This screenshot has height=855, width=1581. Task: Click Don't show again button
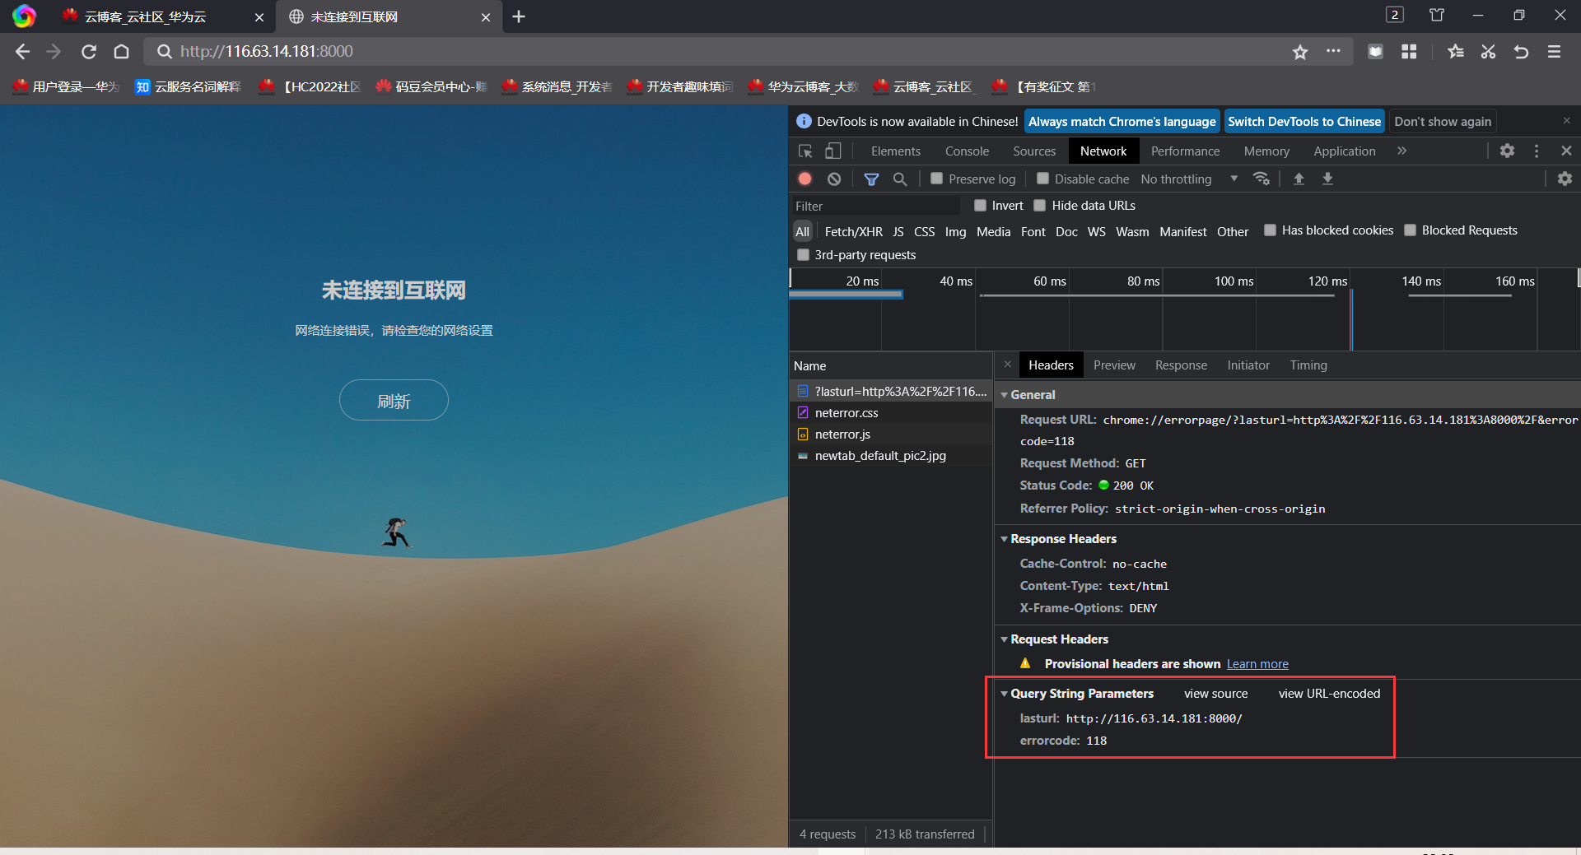pyautogui.click(x=1443, y=122)
